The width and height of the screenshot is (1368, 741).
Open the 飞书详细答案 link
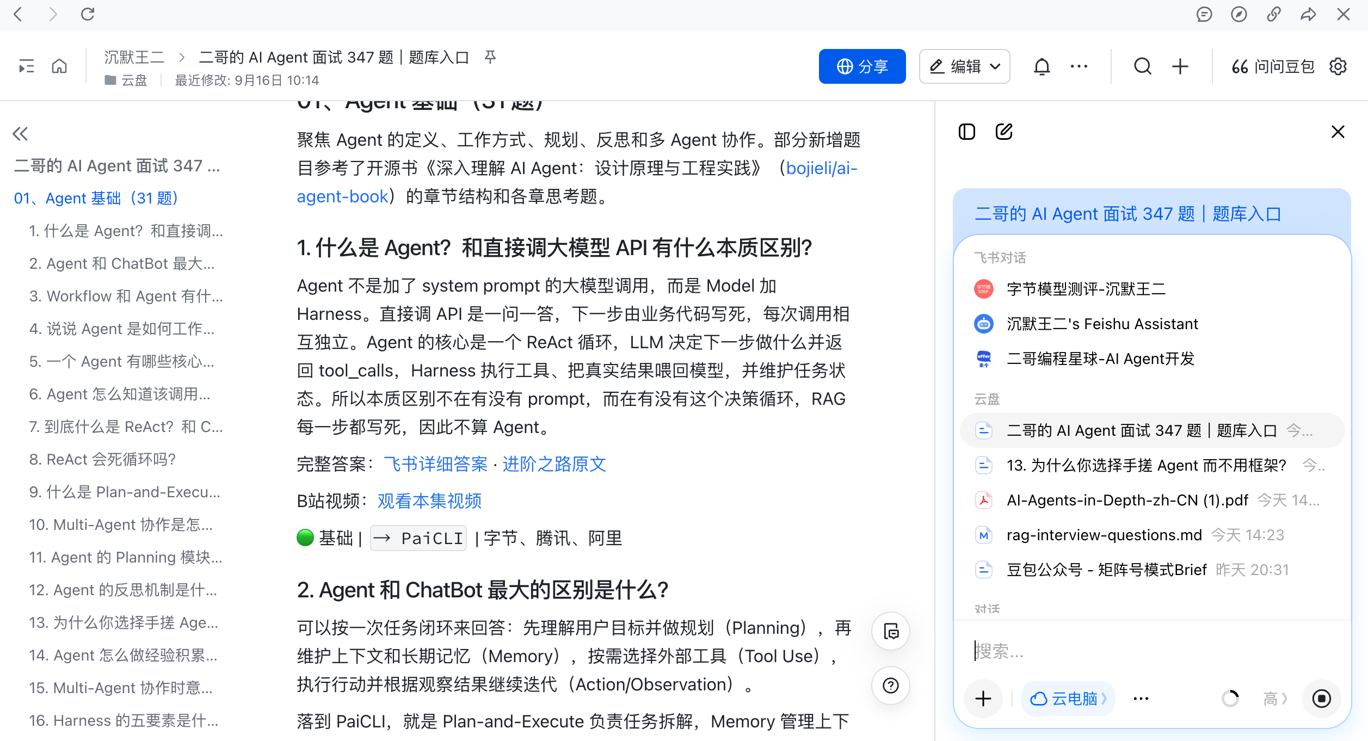coord(435,464)
